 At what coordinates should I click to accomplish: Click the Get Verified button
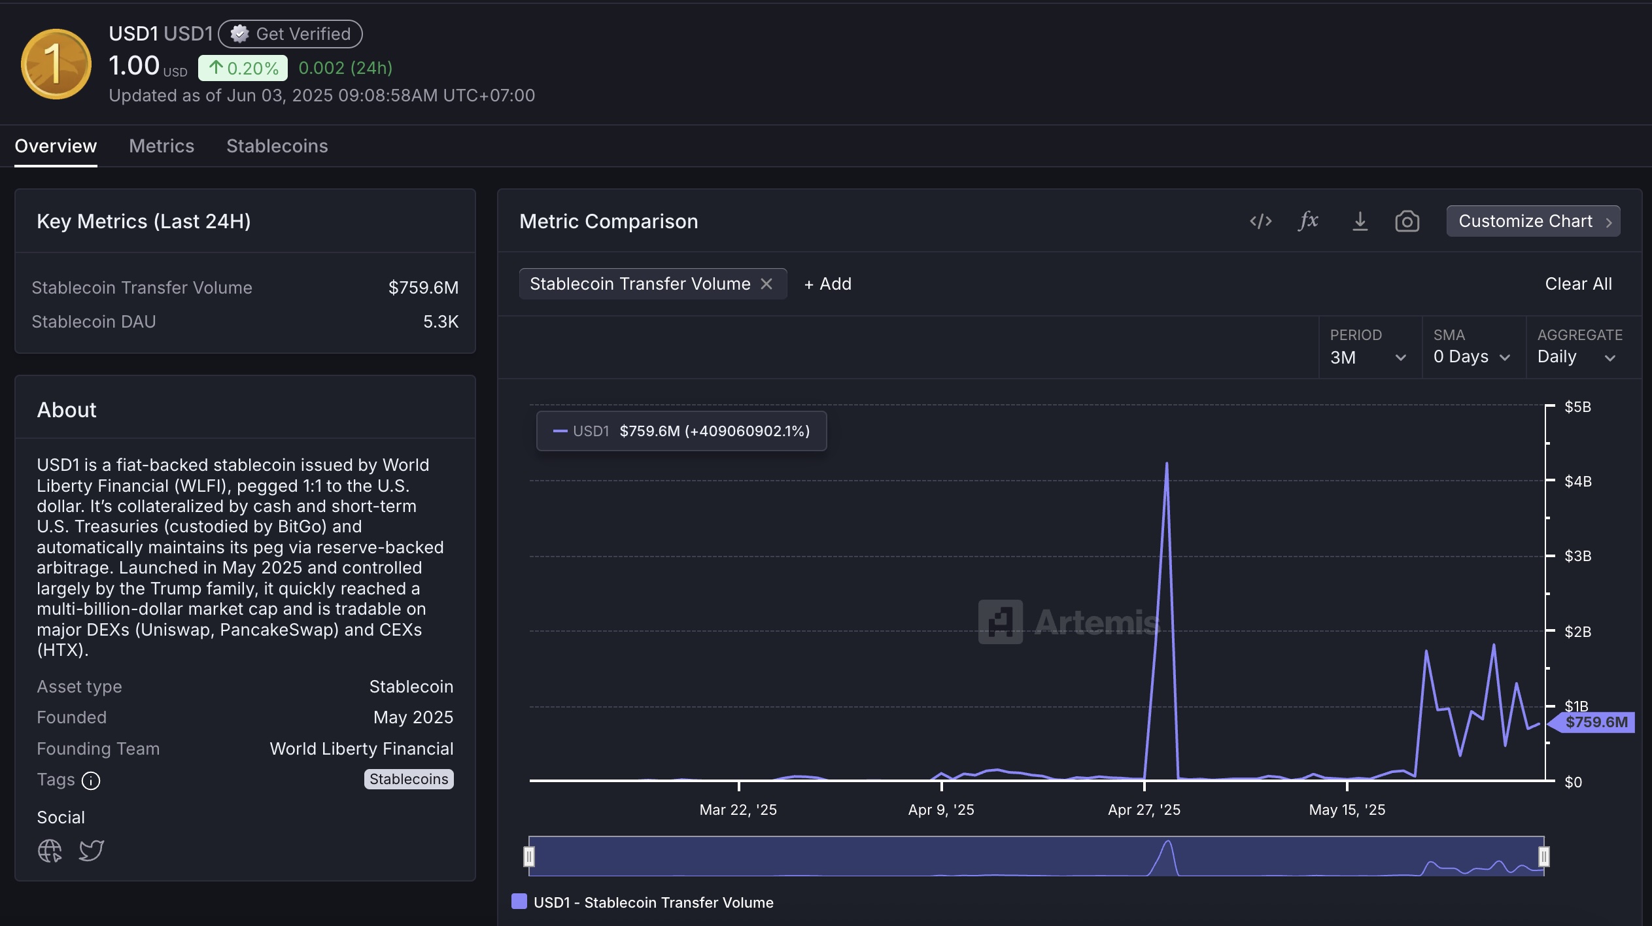[290, 34]
